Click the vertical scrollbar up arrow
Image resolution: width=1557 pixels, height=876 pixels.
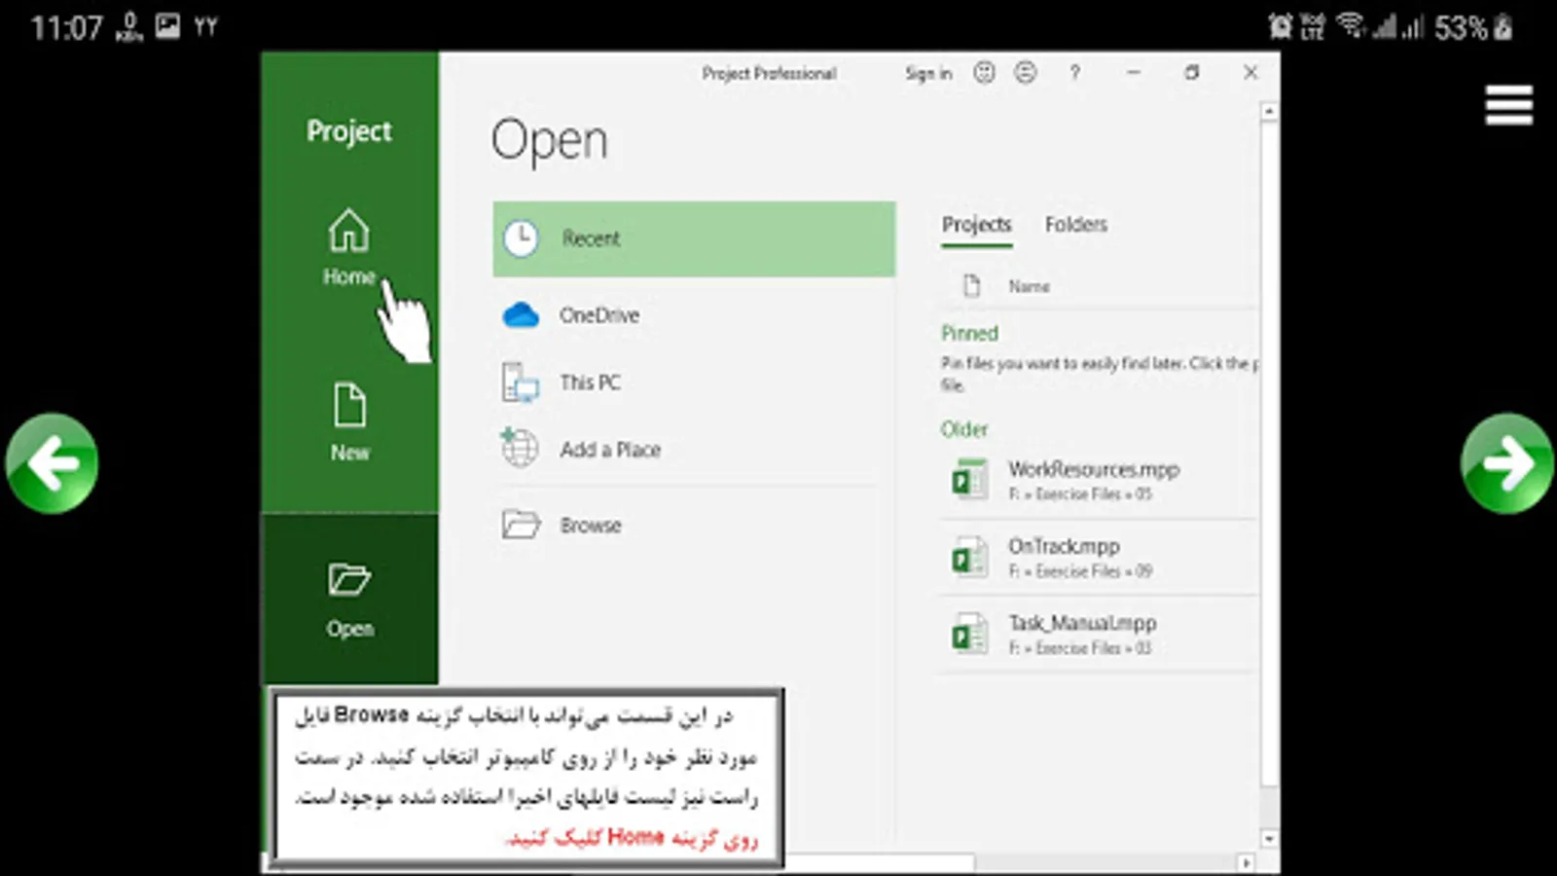1269,112
